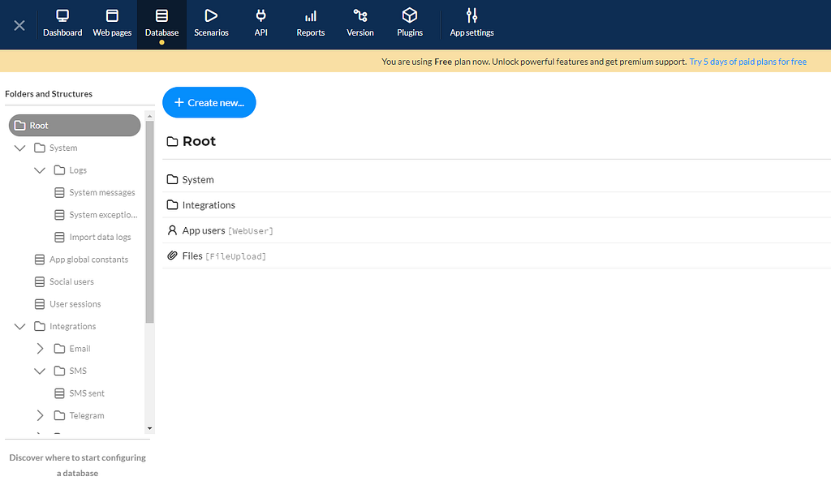Viewport: 831px width, 485px height.
Task: Click the tree scrollbar down arrow
Action: pyautogui.click(x=149, y=428)
